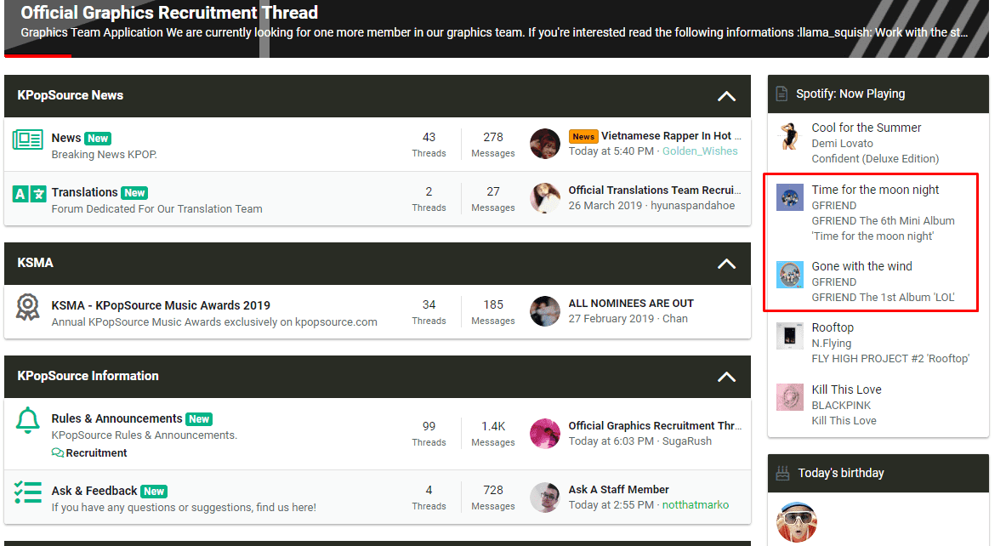Collapse the KPopSource Information category

point(726,377)
